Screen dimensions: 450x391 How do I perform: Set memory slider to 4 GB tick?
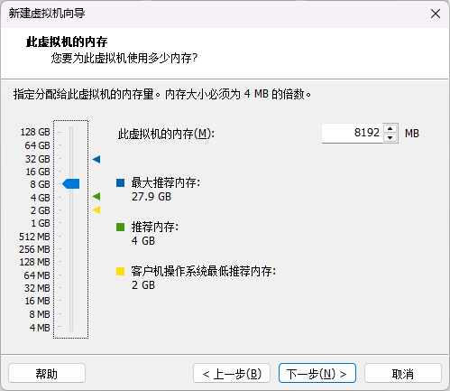(71, 197)
